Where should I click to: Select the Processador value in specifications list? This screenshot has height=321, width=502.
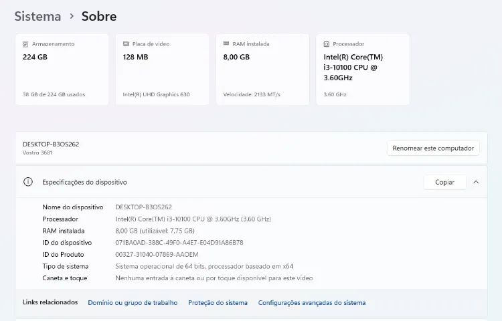pyautogui.click(x=193, y=219)
